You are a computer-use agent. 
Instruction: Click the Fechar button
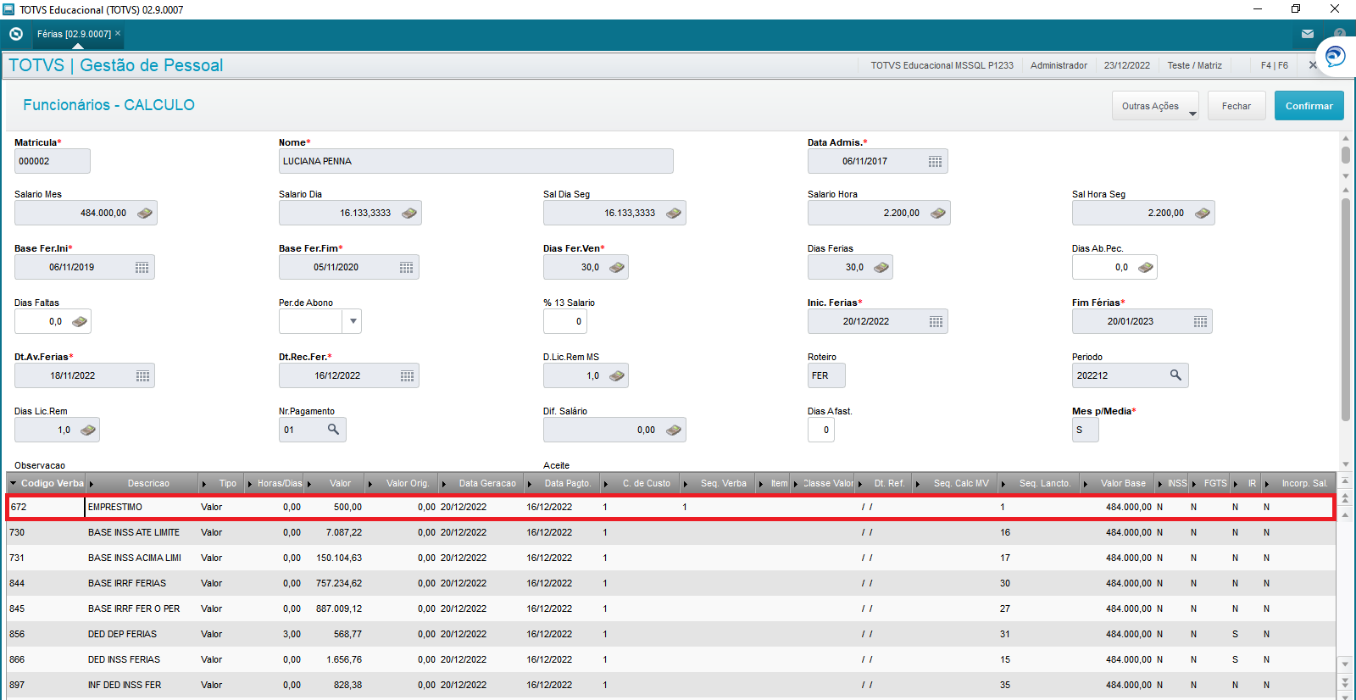pyautogui.click(x=1236, y=106)
